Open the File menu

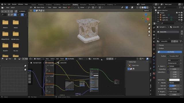[5, 4]
